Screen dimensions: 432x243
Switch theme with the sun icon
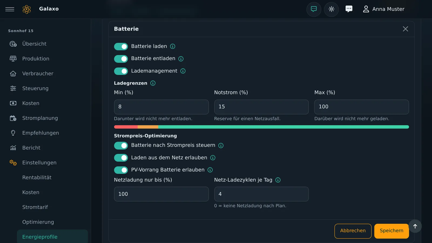pyautogui.click(x=331, y=9)
